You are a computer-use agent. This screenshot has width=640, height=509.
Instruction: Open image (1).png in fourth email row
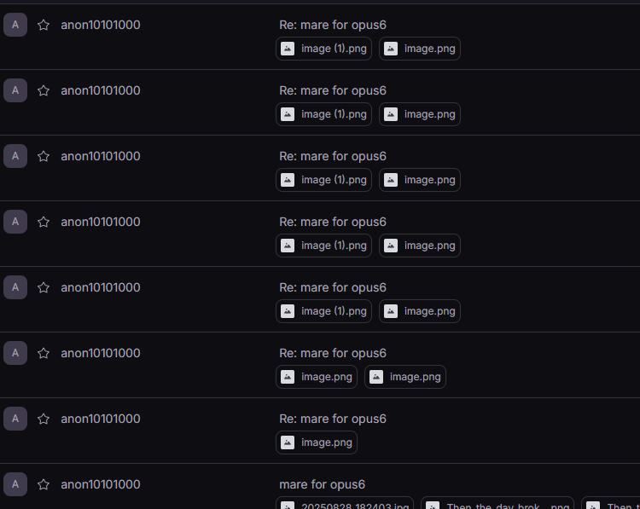(x=323, y=246)
